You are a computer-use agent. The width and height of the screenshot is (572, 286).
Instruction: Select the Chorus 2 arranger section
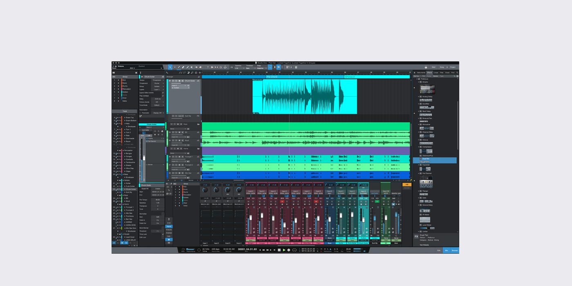pyautogui.click(x=376, y=77)
